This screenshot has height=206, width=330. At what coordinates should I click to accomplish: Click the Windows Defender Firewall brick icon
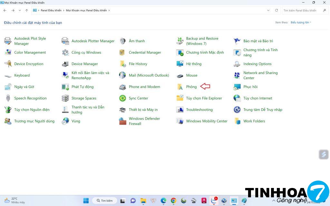tap(122, 121)
